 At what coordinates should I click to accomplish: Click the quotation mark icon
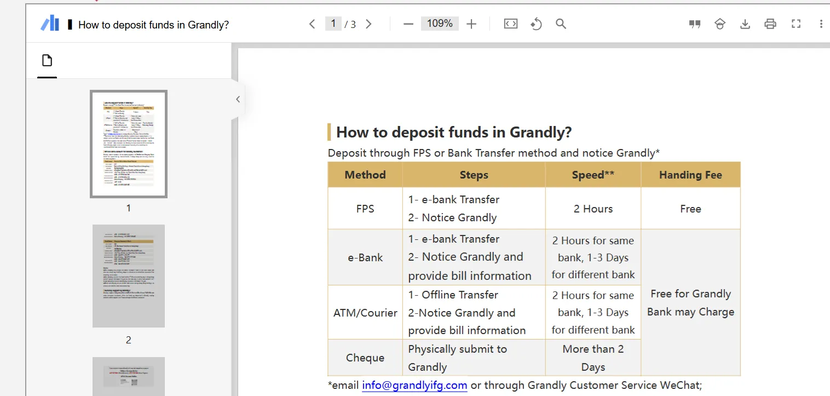coord(695,24)
